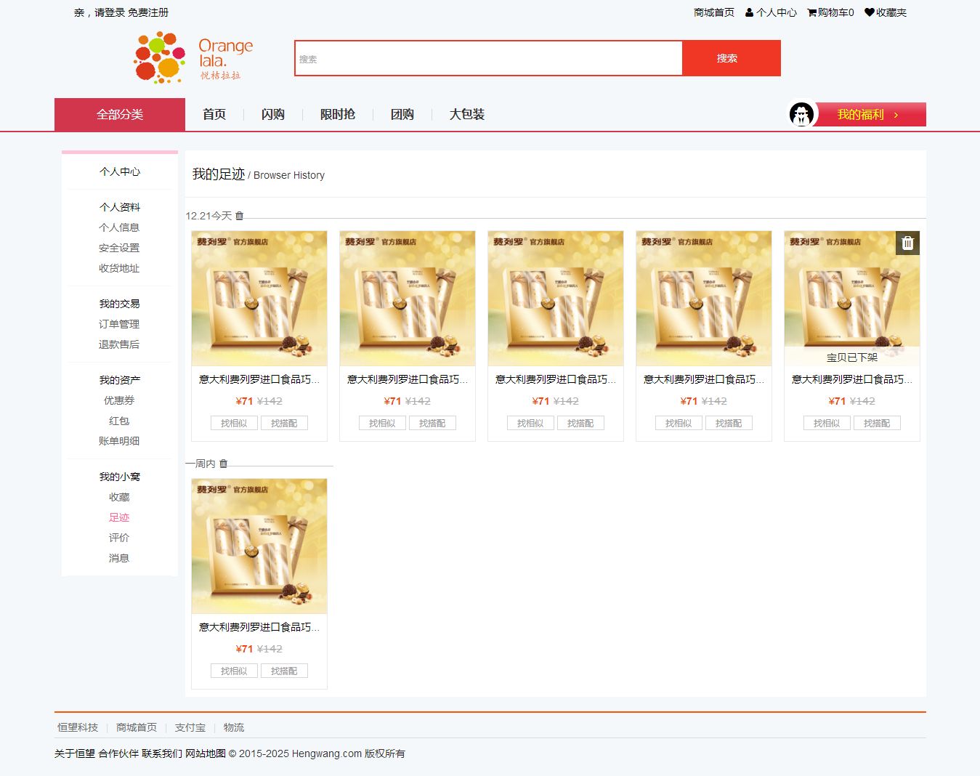Viewport: 980px width, 776px height.
Task: Open 恒望科技 footer link
Action: click(x=78, y=727)
